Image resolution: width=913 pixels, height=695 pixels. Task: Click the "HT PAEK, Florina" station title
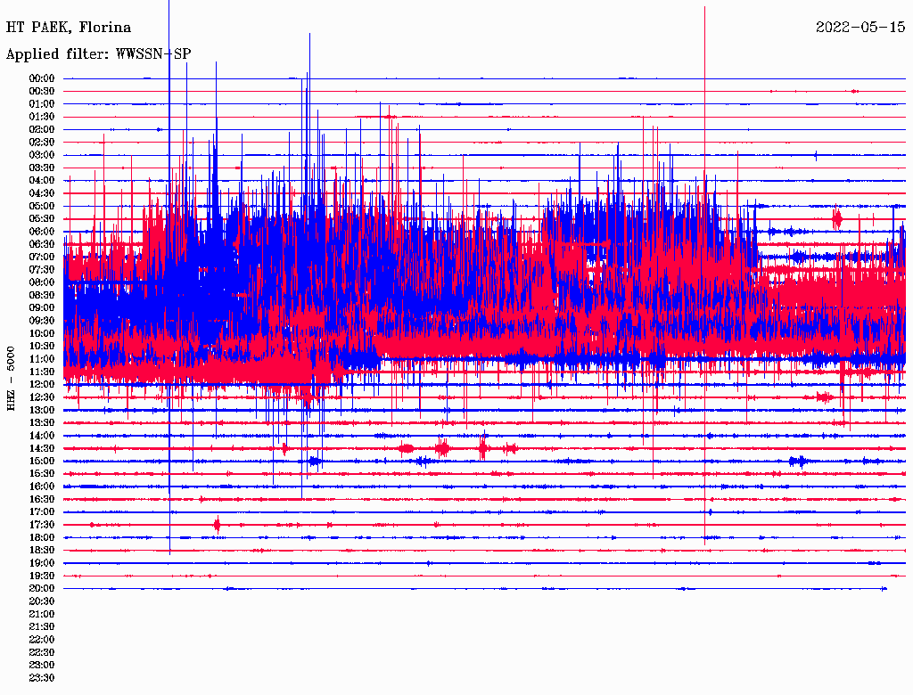coord(69,28)
